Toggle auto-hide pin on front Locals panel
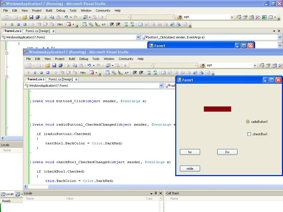 coord(156,193)
